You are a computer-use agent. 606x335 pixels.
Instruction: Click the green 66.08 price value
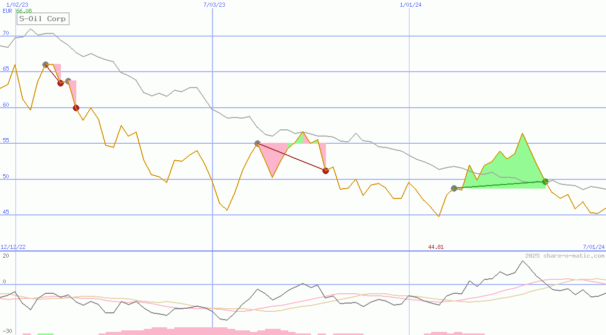(24, 11)
